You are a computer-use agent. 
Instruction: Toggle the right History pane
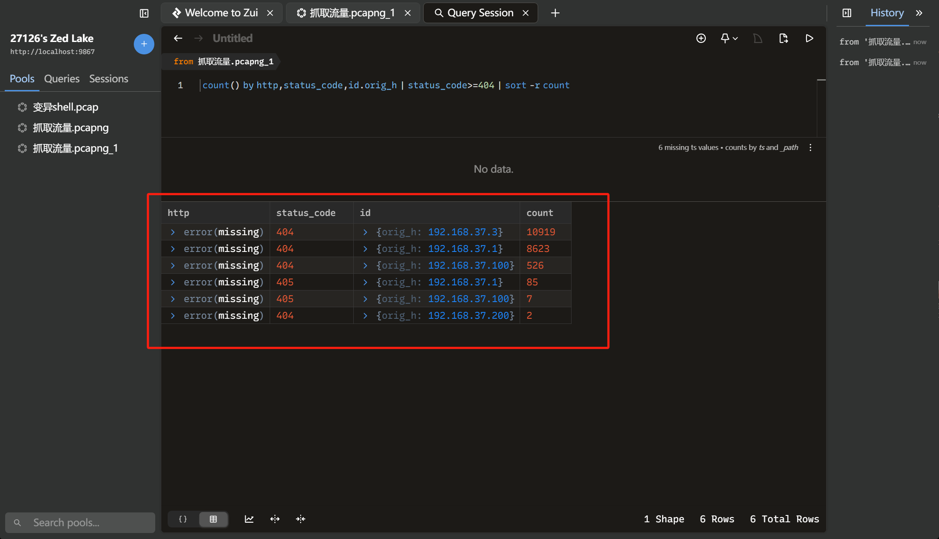click(847, 13)
